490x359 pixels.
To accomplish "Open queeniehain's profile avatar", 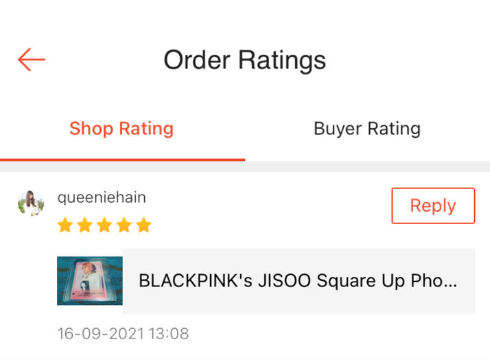I will pyautogui.click(x=30, y=203).
